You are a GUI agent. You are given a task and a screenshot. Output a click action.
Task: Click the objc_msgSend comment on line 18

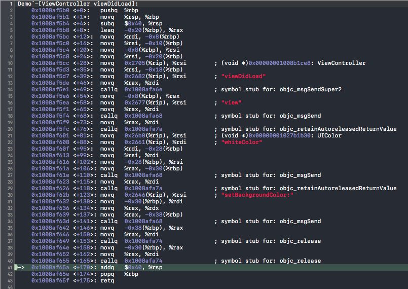271,116
